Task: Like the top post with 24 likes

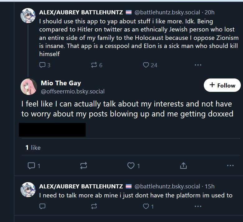Action: click(146, 65)
